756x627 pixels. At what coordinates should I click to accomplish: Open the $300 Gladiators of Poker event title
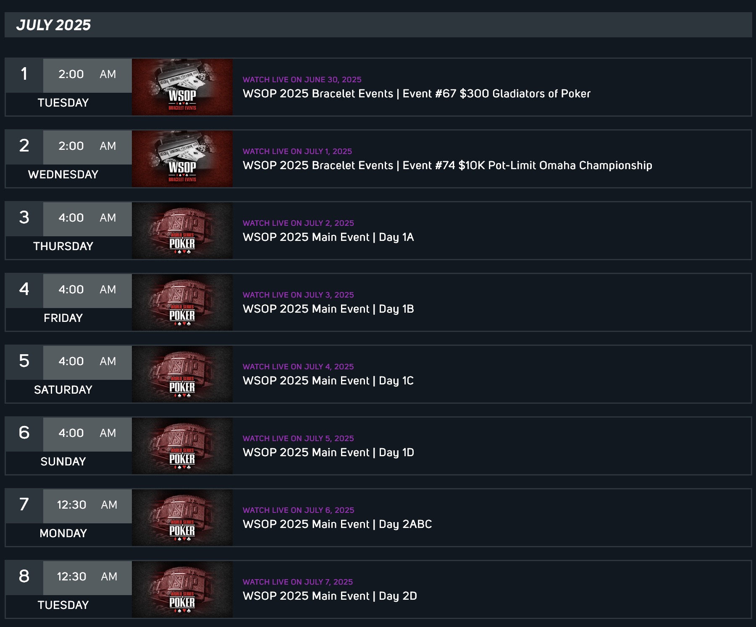pos(416,94)
